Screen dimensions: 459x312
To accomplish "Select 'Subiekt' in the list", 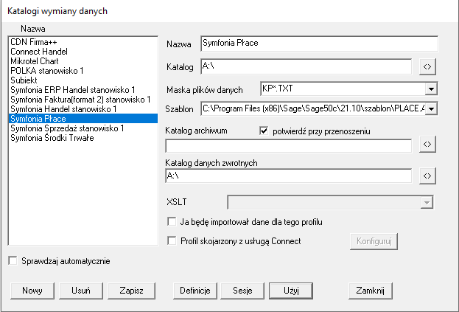I will pos(83,80).
